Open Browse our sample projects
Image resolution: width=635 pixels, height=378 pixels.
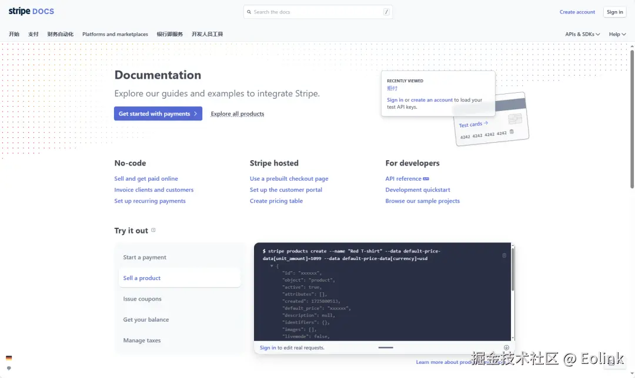tap(422, 201)
